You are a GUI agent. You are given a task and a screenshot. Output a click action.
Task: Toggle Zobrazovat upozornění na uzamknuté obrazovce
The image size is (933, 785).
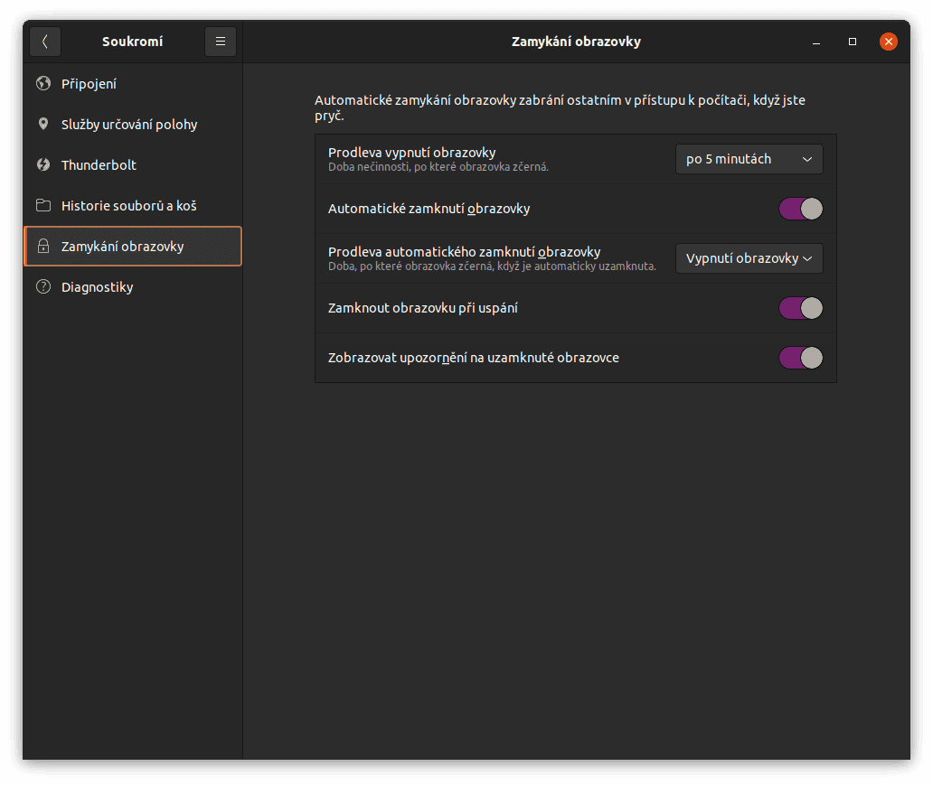point(800,358)
